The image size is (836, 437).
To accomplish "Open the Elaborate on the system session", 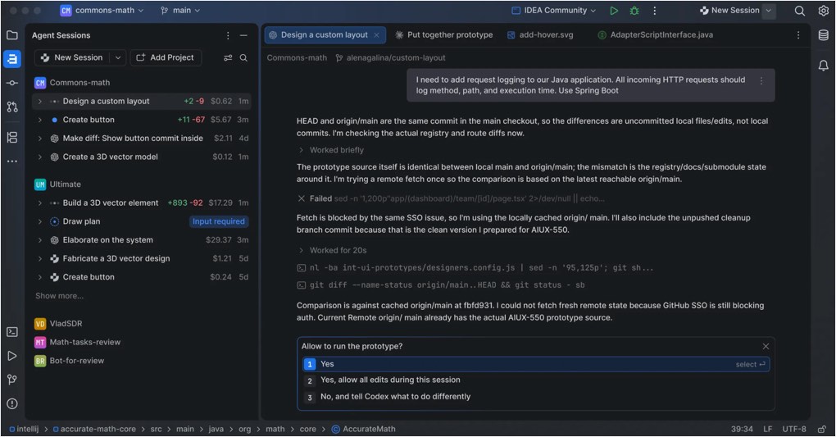I will click(x=141, y=240).
